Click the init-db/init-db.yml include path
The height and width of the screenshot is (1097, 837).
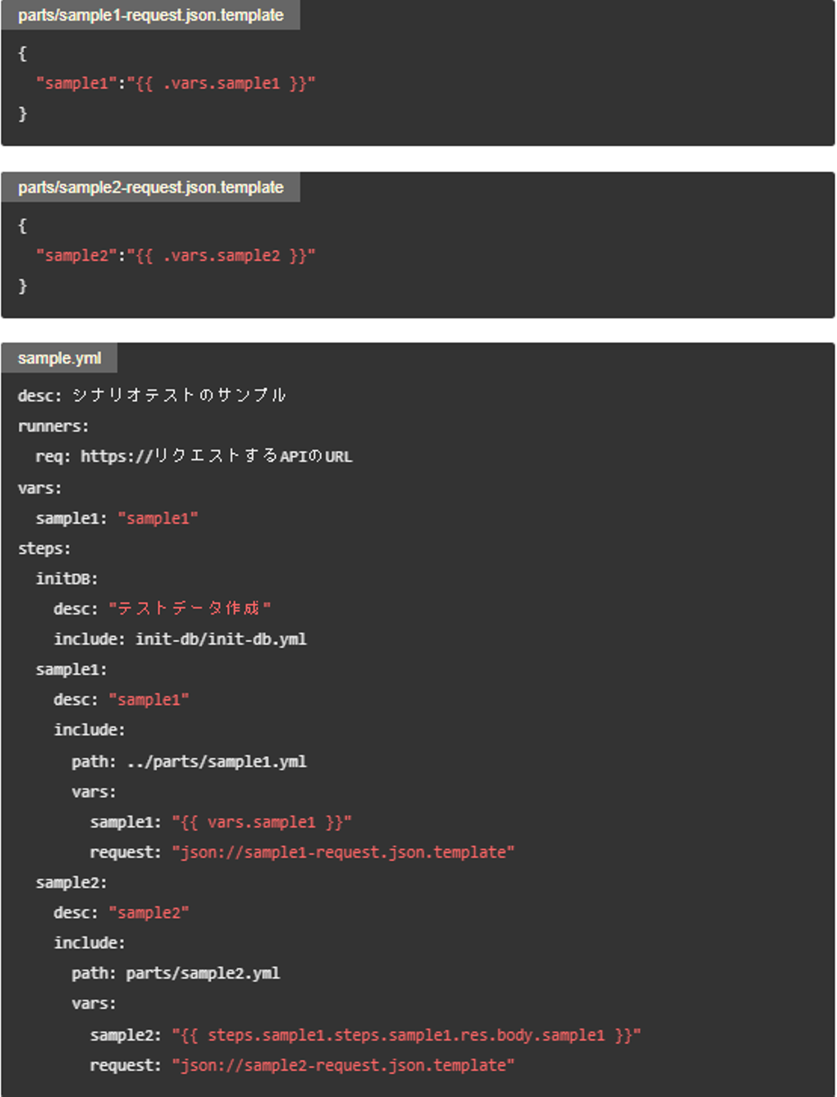click(x=221, y=639)
